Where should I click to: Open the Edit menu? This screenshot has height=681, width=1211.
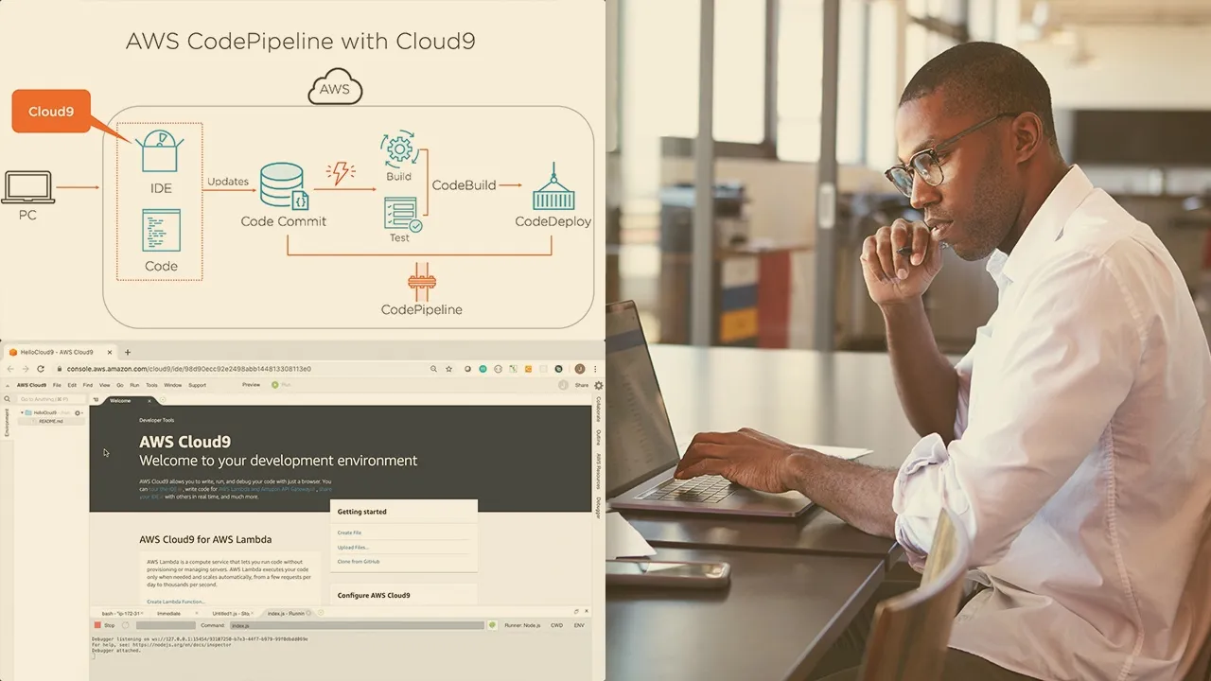(x=72, y=385)
